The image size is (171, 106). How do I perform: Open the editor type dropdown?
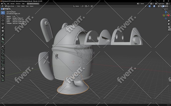(3, 6)
